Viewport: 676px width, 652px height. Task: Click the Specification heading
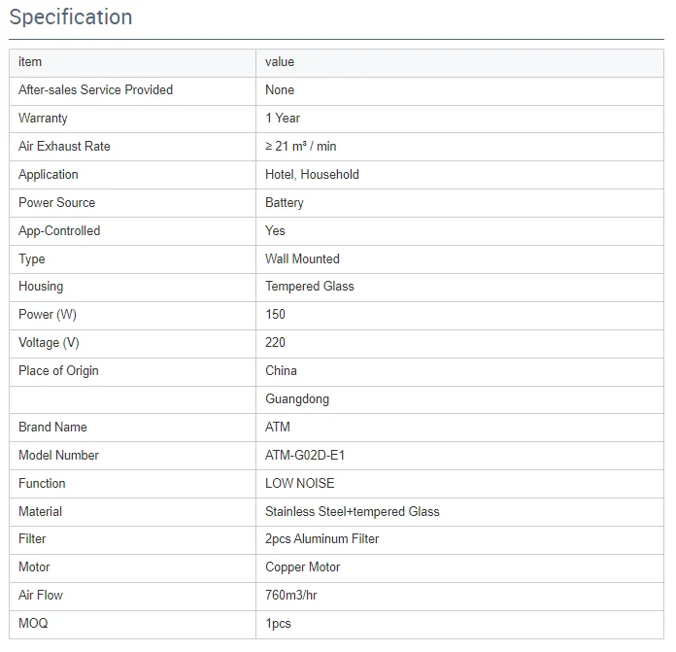(71, 17)
